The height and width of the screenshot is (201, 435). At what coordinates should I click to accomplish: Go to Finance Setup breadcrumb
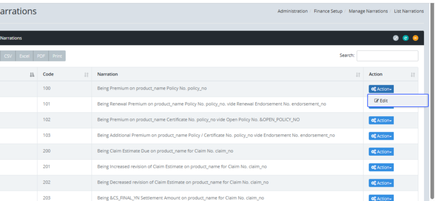pyautogui.click(x=328, y=11)
